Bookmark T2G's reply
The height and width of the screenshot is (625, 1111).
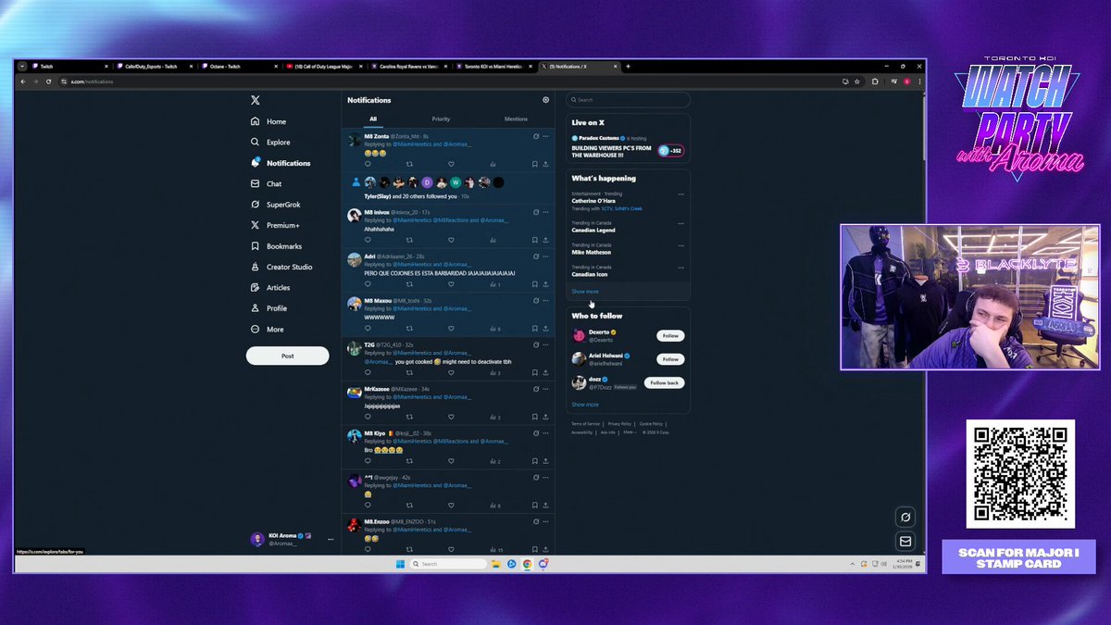point(535,373)
